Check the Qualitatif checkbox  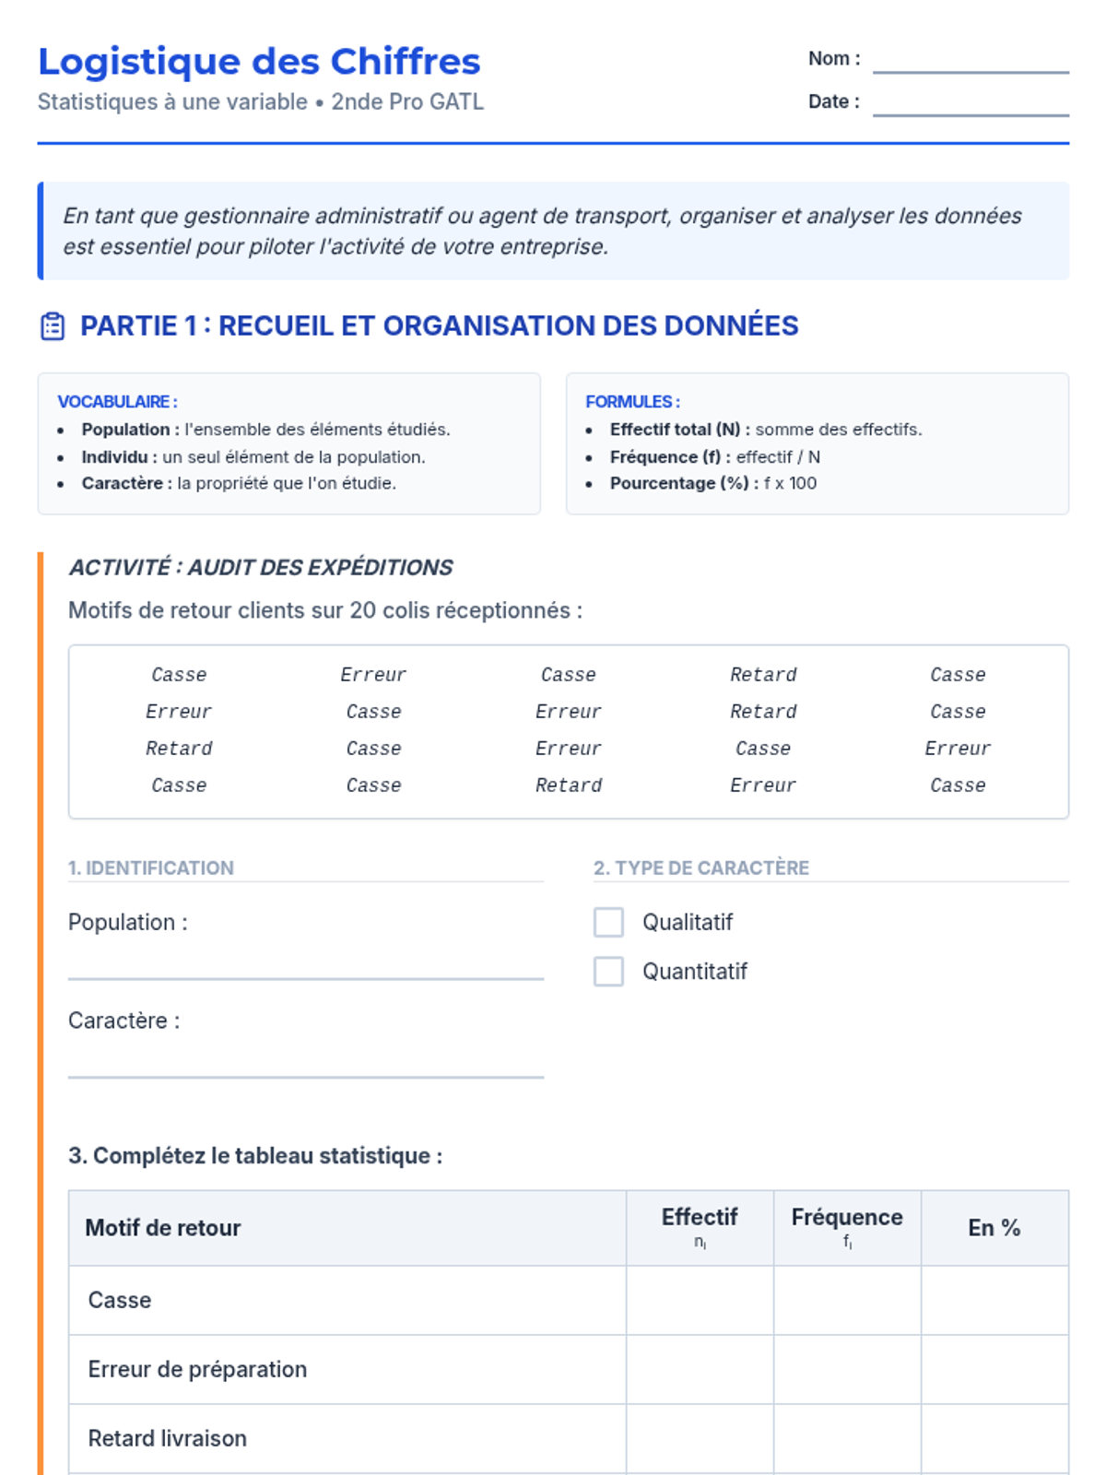pos(608,922)
